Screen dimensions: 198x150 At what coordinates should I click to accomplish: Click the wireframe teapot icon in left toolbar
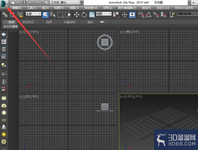coord(4,120)
